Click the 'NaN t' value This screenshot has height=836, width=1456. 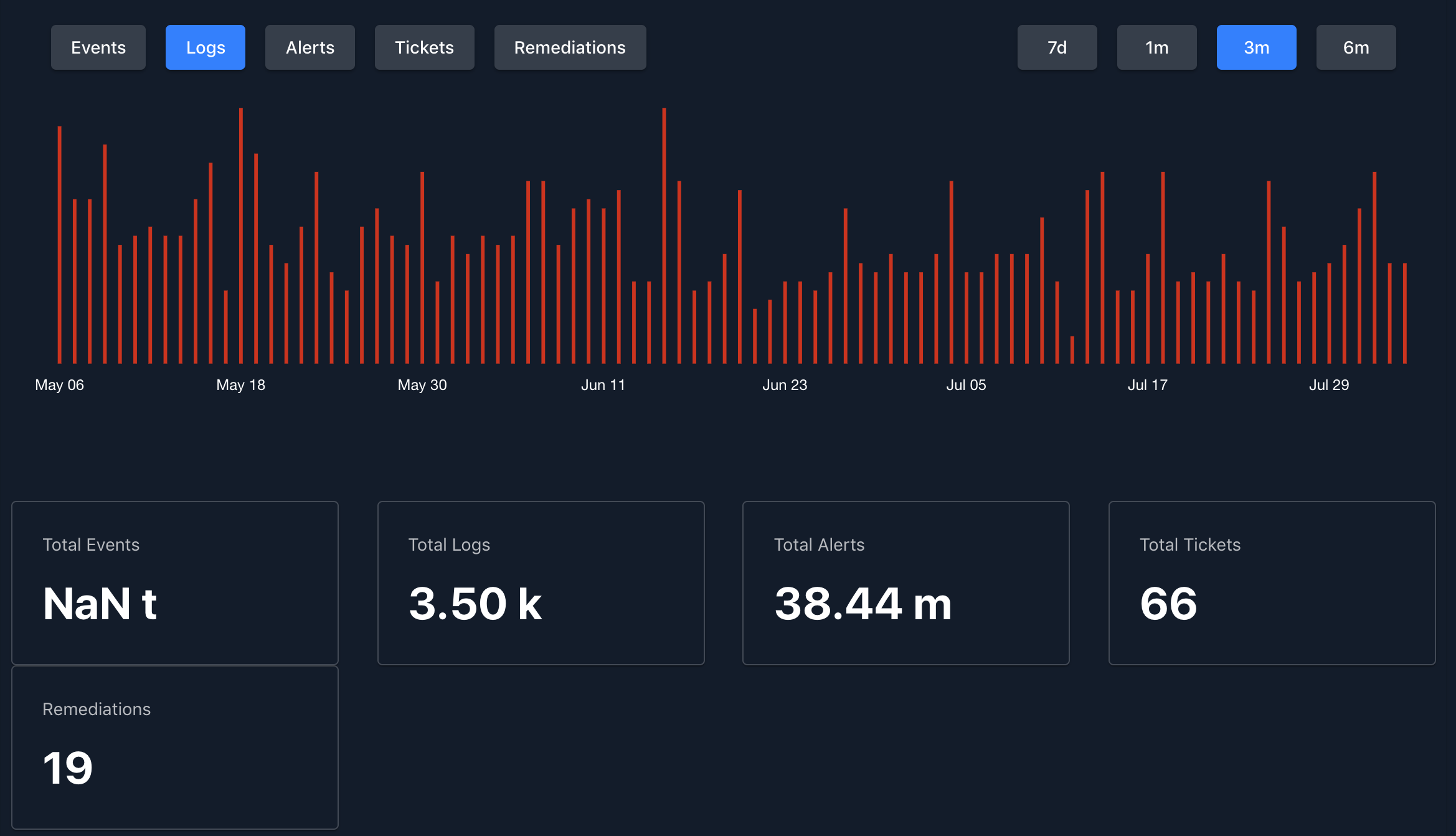(100, 604)
